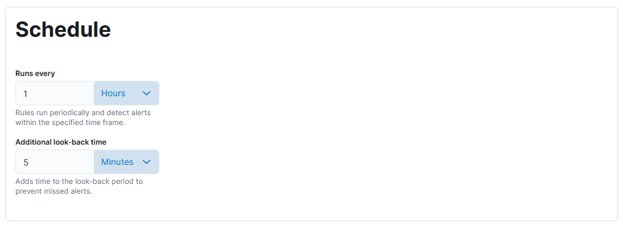Click the Additional look-back time label

61,142
